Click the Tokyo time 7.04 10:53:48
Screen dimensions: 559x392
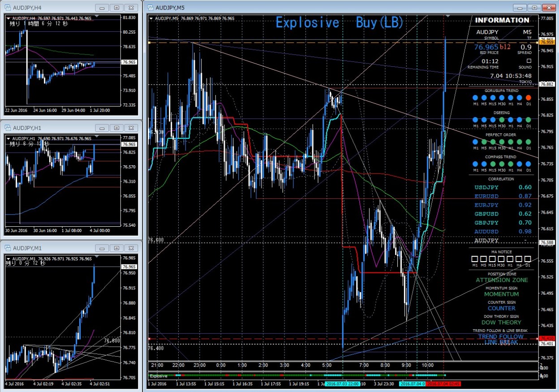pos(511,76)
